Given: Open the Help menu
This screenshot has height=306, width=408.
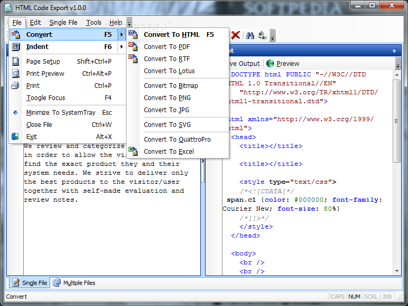Looking at the screenshot, I should (x=116, y=23).
